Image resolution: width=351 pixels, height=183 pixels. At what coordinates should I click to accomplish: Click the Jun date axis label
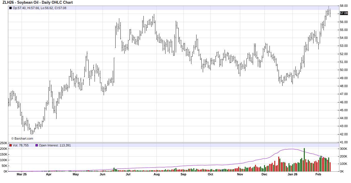point(103,174)
